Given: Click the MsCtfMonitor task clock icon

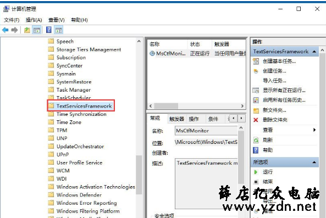Looking at the screenshot, I should [152, 53].
